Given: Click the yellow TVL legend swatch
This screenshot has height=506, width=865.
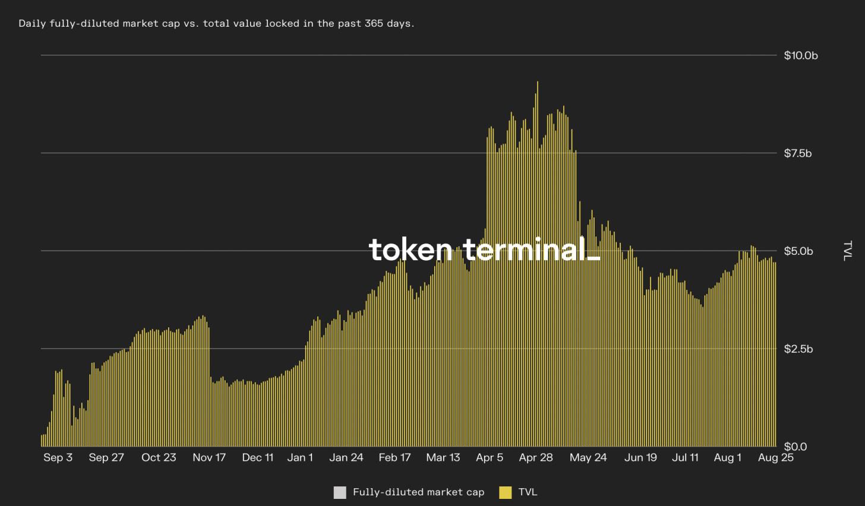Looking at the screenshot, I should point(506,492).
